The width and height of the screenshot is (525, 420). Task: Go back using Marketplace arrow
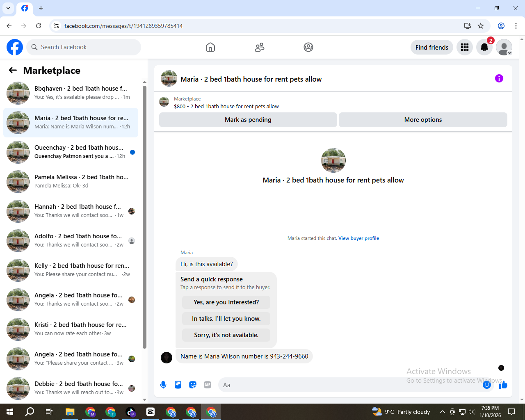point(13,70)
